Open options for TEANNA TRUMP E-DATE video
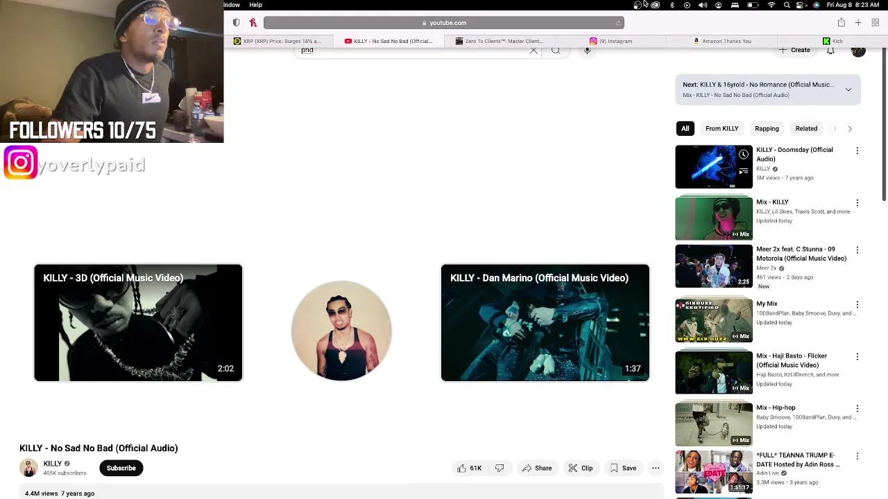This screenshot has width=888, height=499. click(x=857, y=456)
